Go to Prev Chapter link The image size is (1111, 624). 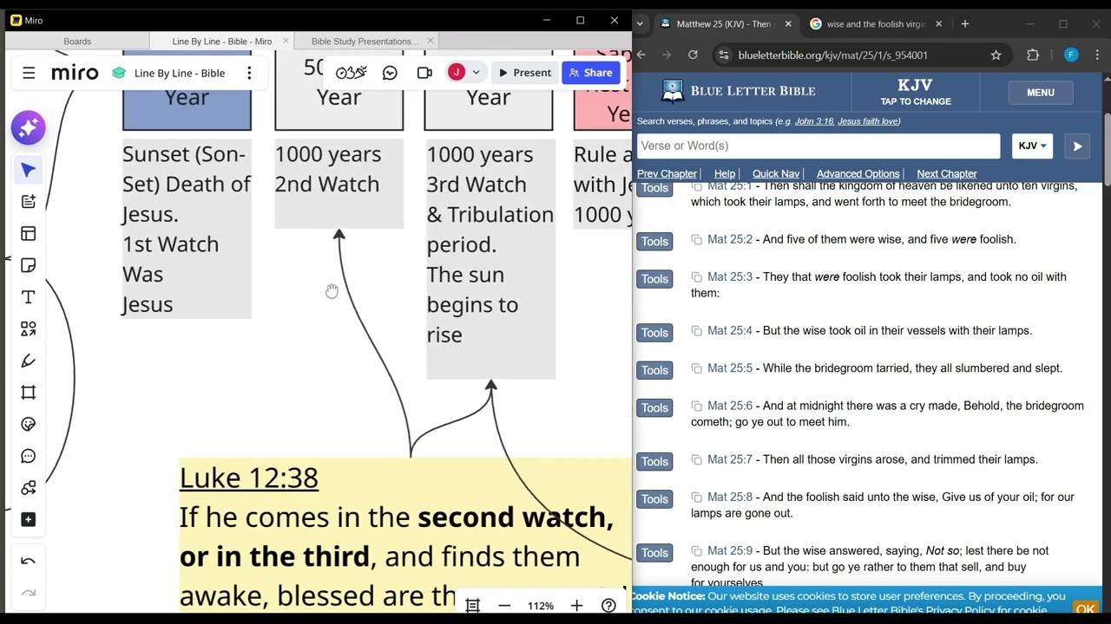(x=667, y=174)
